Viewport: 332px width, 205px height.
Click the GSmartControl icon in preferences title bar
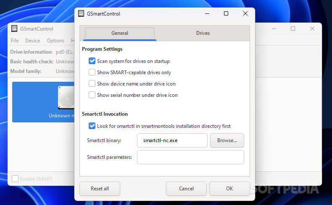coord(81,13)
